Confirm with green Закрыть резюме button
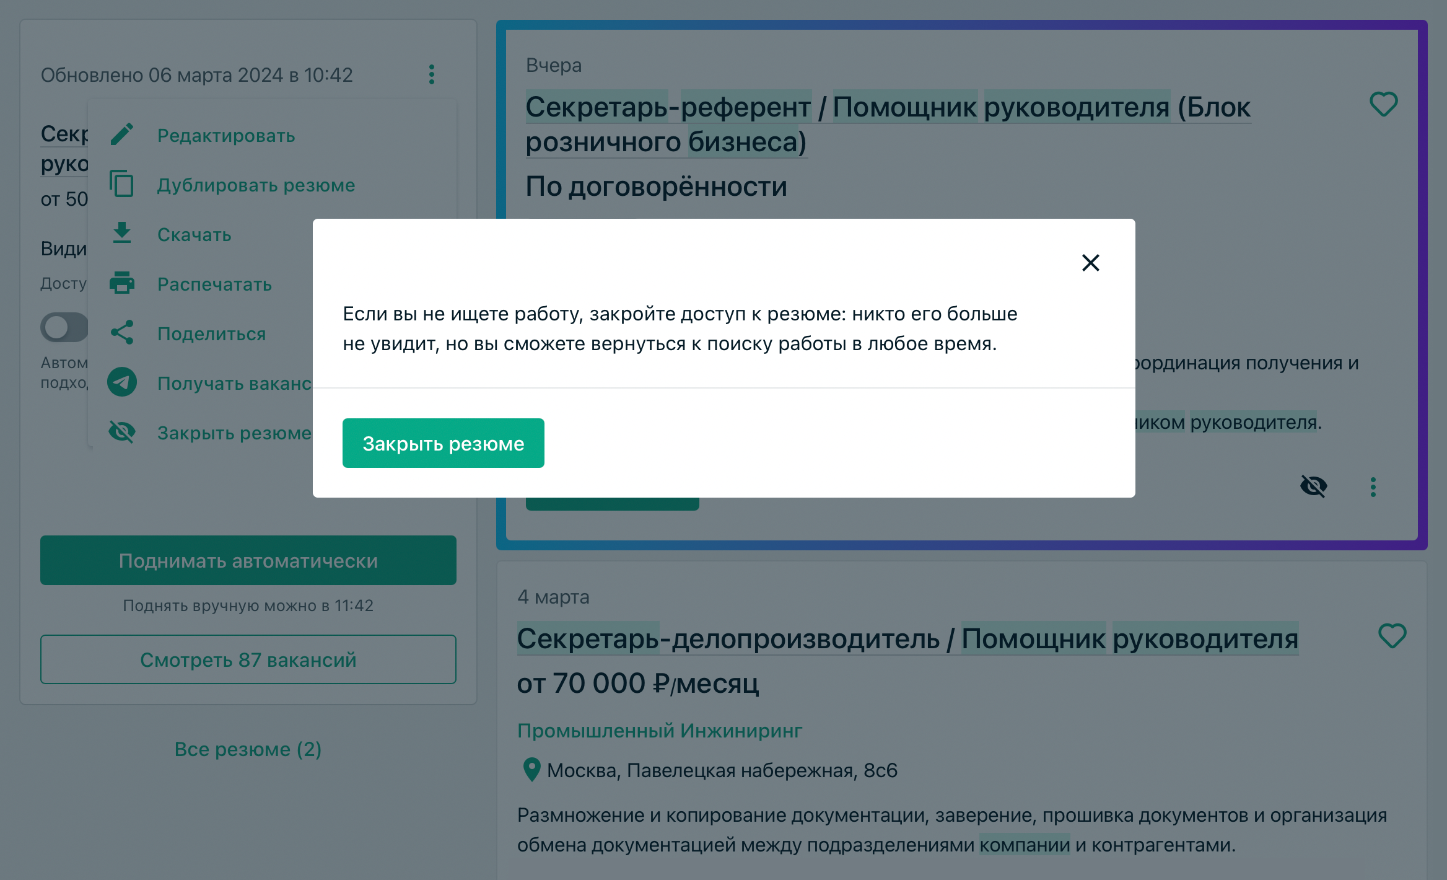 (x=444, y=443)
